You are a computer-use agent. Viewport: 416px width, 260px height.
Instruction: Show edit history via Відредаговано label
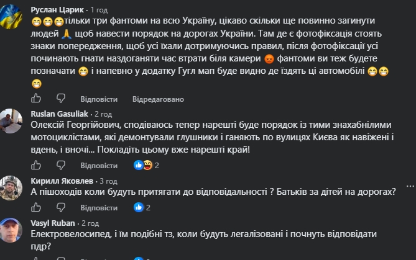coord(158,99)
